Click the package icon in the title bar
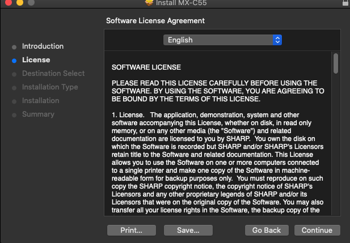 [x=149, y=2]
